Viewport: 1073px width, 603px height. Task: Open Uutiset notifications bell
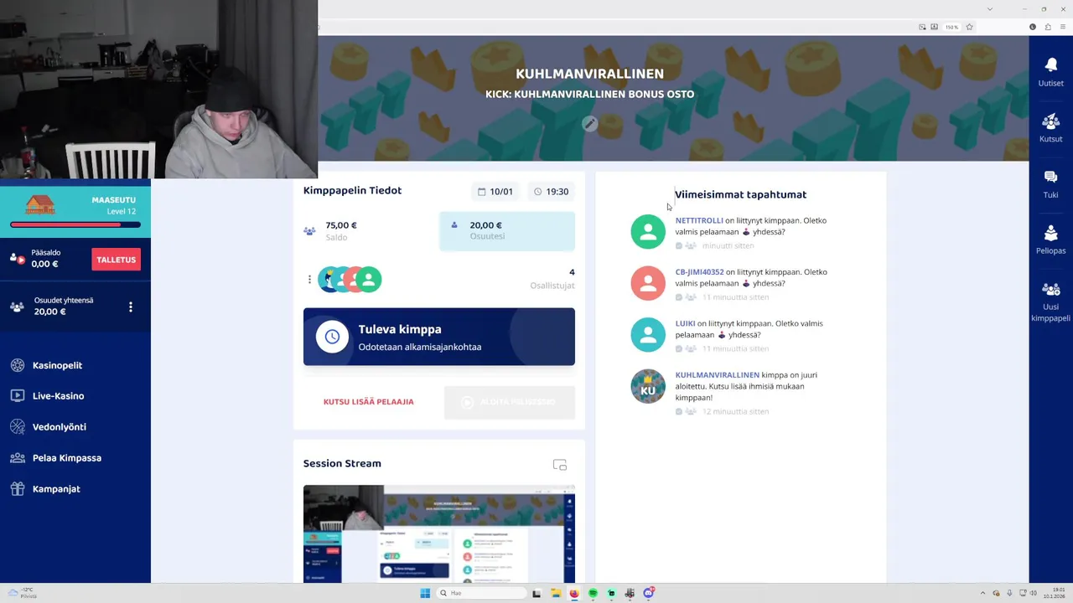point(1050,65)
